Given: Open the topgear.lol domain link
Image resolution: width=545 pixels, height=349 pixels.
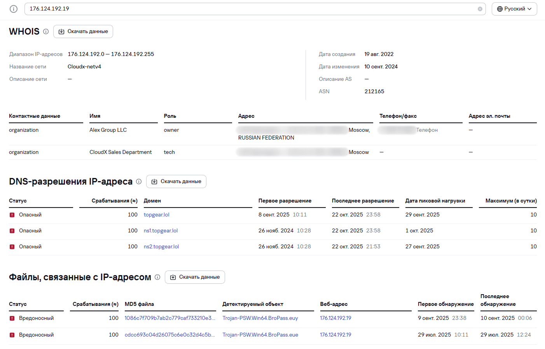Looking at the screenshot, I should (x=156, y=215).
